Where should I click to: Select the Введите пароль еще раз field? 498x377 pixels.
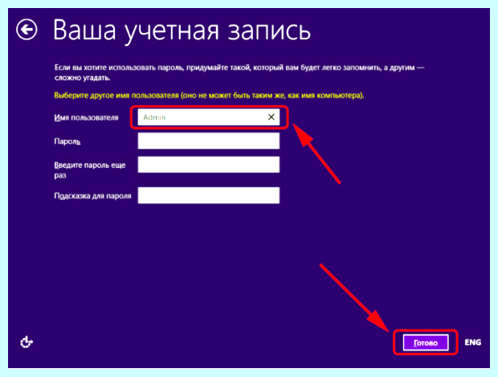209,165
